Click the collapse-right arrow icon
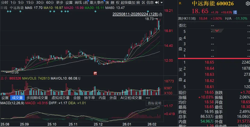This screenshot has width=250, height=127. coord(157,2)
